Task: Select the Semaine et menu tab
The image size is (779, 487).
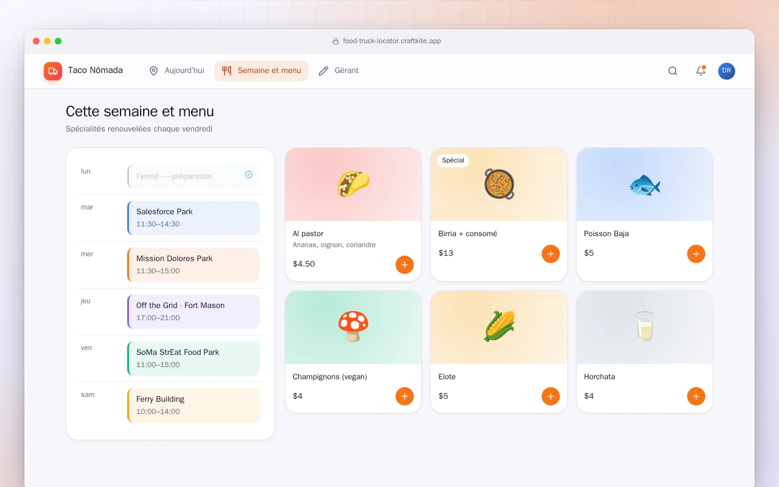Action: 261,71
